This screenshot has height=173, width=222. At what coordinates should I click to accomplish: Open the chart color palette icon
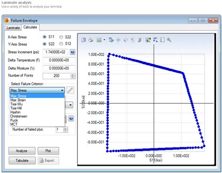148,40
